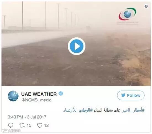Click the NCMS globe logo watermark in the video

(x=127, y=14)
